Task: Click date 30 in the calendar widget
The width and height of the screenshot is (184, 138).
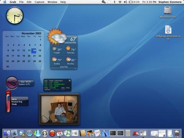Action: tap(8, 67)
